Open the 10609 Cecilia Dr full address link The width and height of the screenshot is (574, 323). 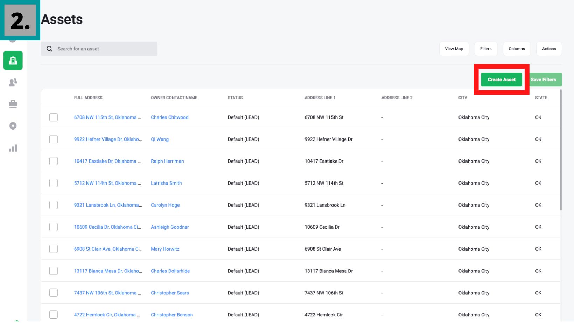[107, 227]
